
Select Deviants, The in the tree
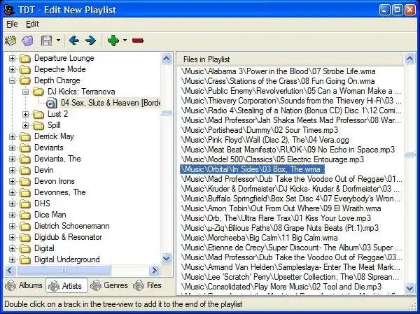pos(57,159)
